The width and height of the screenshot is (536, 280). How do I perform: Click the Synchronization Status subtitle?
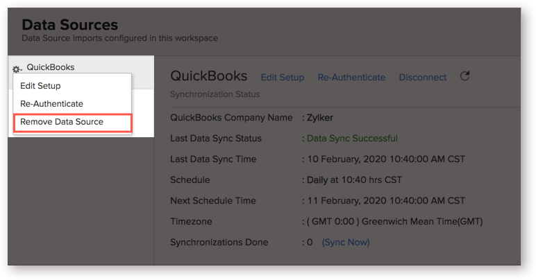pos(215,94)
